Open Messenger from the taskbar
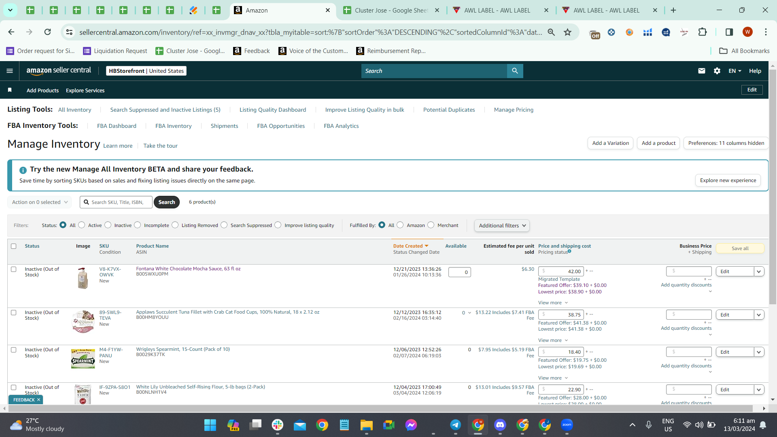 coord(411,425)
